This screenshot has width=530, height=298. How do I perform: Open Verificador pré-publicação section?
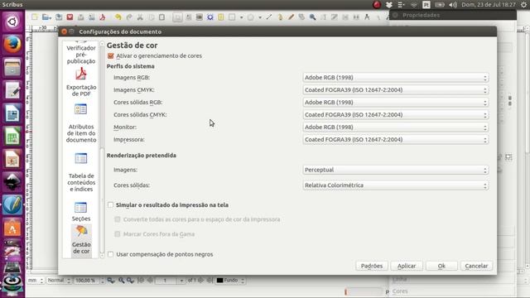[81, 54]
